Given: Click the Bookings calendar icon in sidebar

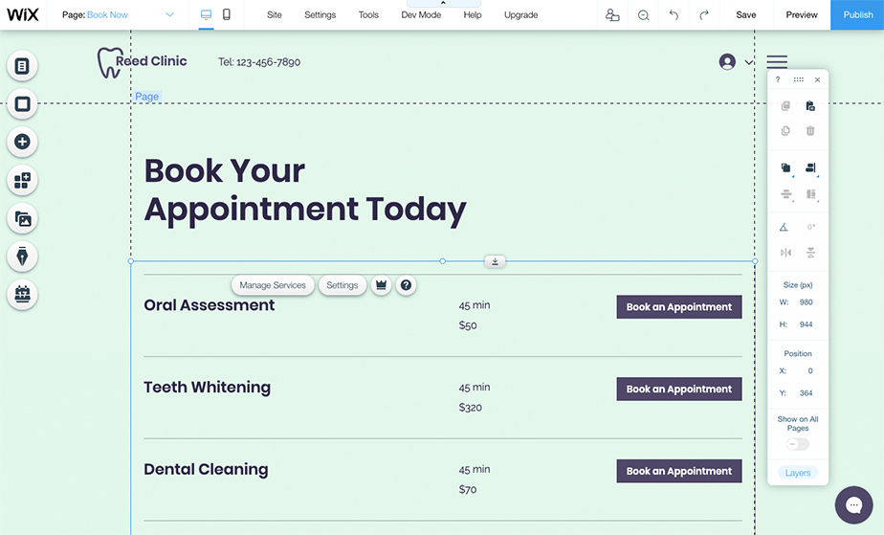Looking at the screenshot, I should (22, 294).
